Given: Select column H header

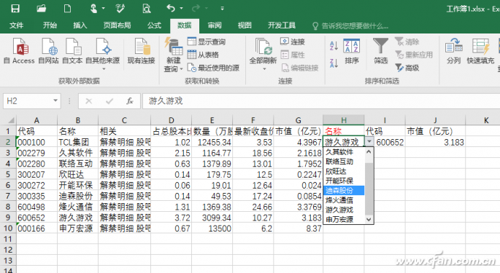Looking at the screenshot, I should (x=344, y=120).
